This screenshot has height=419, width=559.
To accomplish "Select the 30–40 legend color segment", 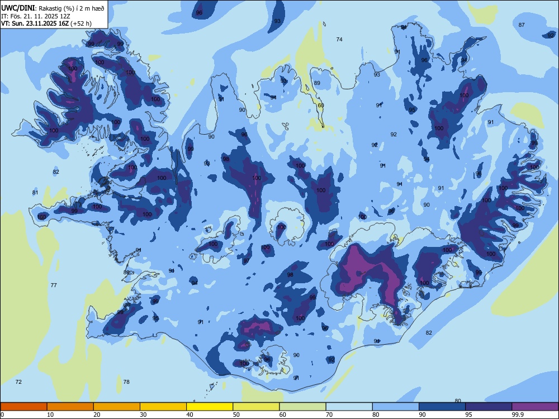I will point(163,407).
